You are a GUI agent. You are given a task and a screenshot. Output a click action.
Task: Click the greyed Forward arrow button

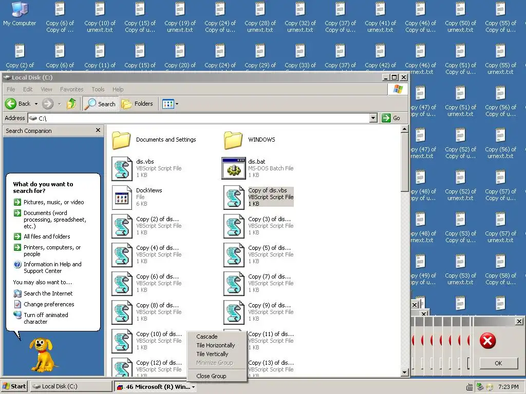[x=48, y=104]
